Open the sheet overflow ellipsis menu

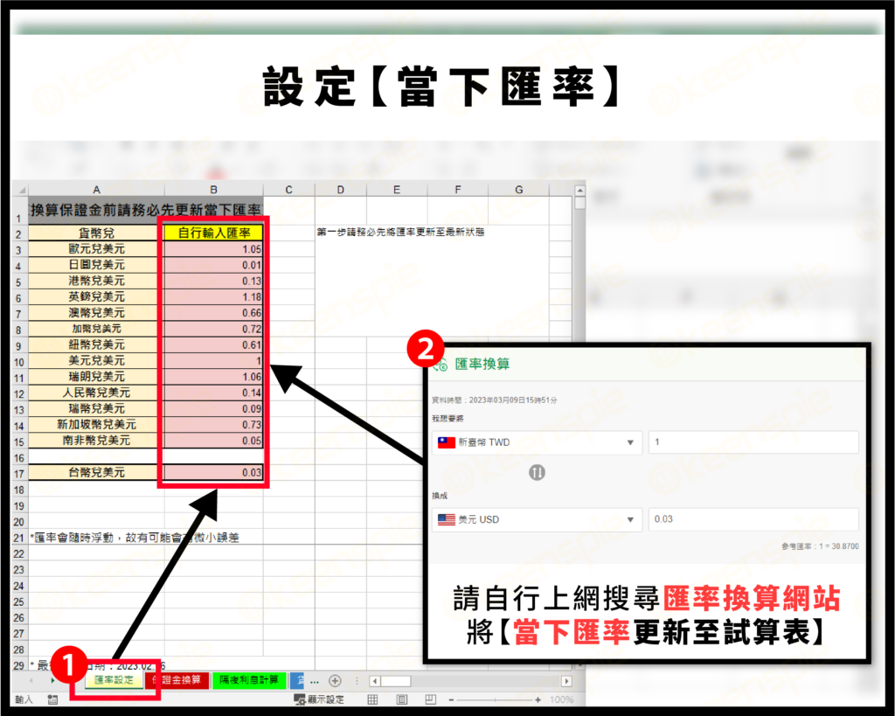pyautogui.click(x=315, y=682)
